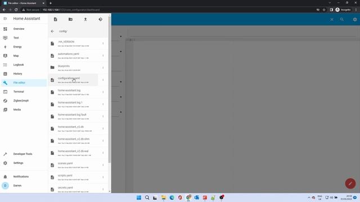Image resolution: width=360 pixels, height=202 pixels.
Task: Open home-assistant.log.fault file
Action: tap(74, 116)
